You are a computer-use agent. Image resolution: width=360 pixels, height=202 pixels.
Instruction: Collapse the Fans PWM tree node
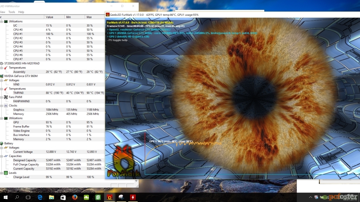pyautogui.click(x=1, y=97)
